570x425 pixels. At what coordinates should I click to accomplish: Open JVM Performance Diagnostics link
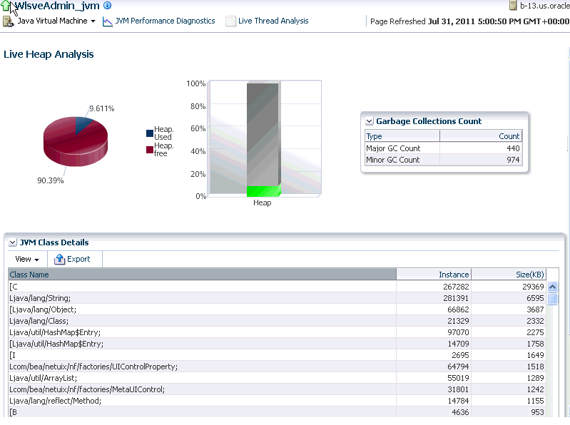coord(165,21)
